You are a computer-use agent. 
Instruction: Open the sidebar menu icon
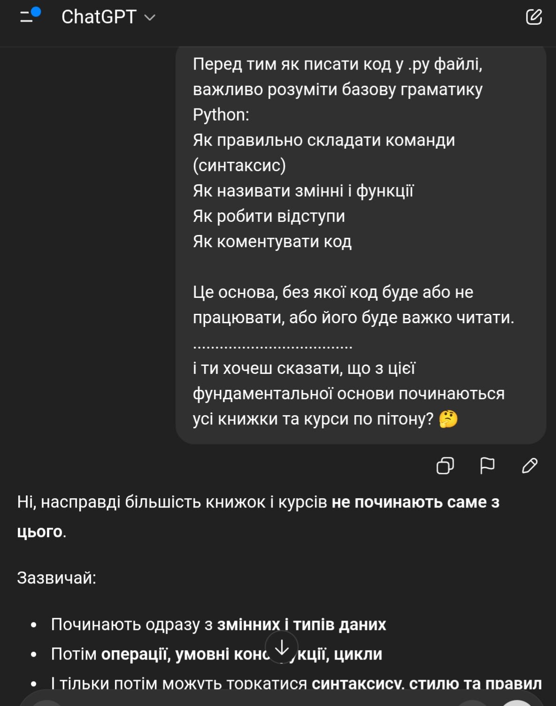pyautogui.click(x=27, y=17)
